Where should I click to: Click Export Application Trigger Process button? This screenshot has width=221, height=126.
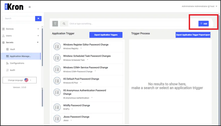[193, 35]
